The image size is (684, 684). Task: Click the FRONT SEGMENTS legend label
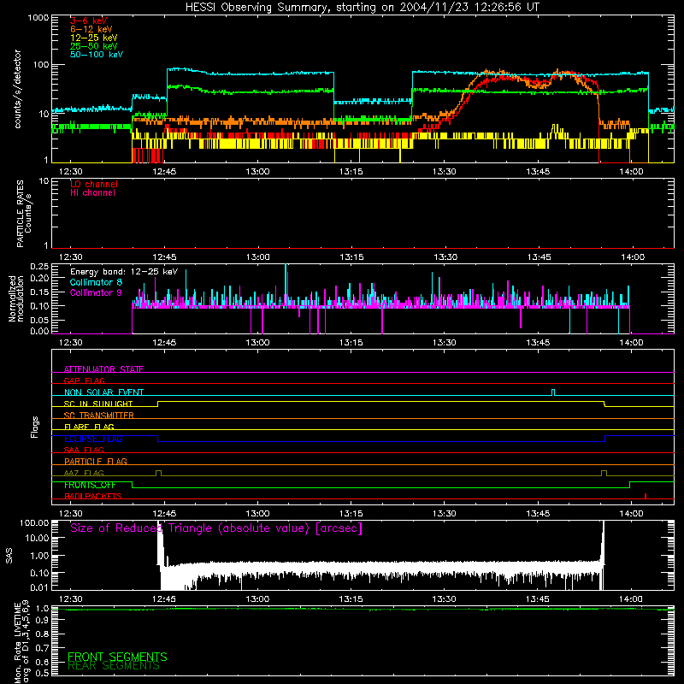[117, 657]
